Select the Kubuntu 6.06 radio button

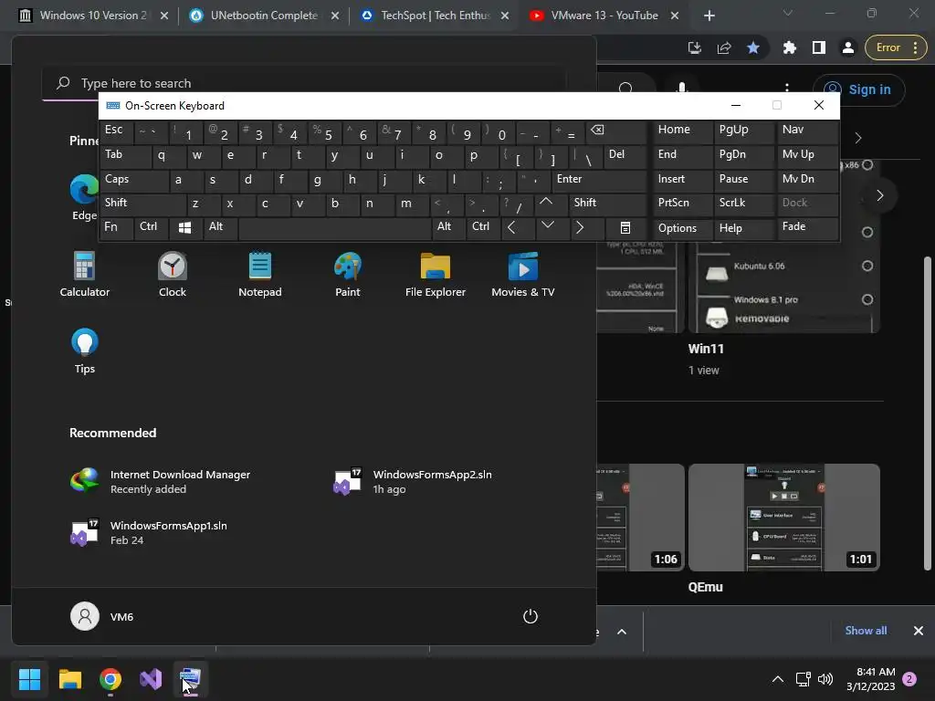867,266
